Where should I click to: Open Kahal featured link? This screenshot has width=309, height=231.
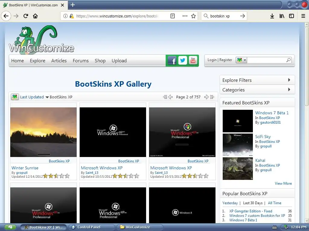pyautogui.click(x=260, y=160)
